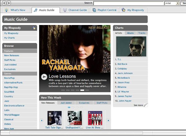Open the Jazz genre
The image size is (186, 136).
[7, 101]
